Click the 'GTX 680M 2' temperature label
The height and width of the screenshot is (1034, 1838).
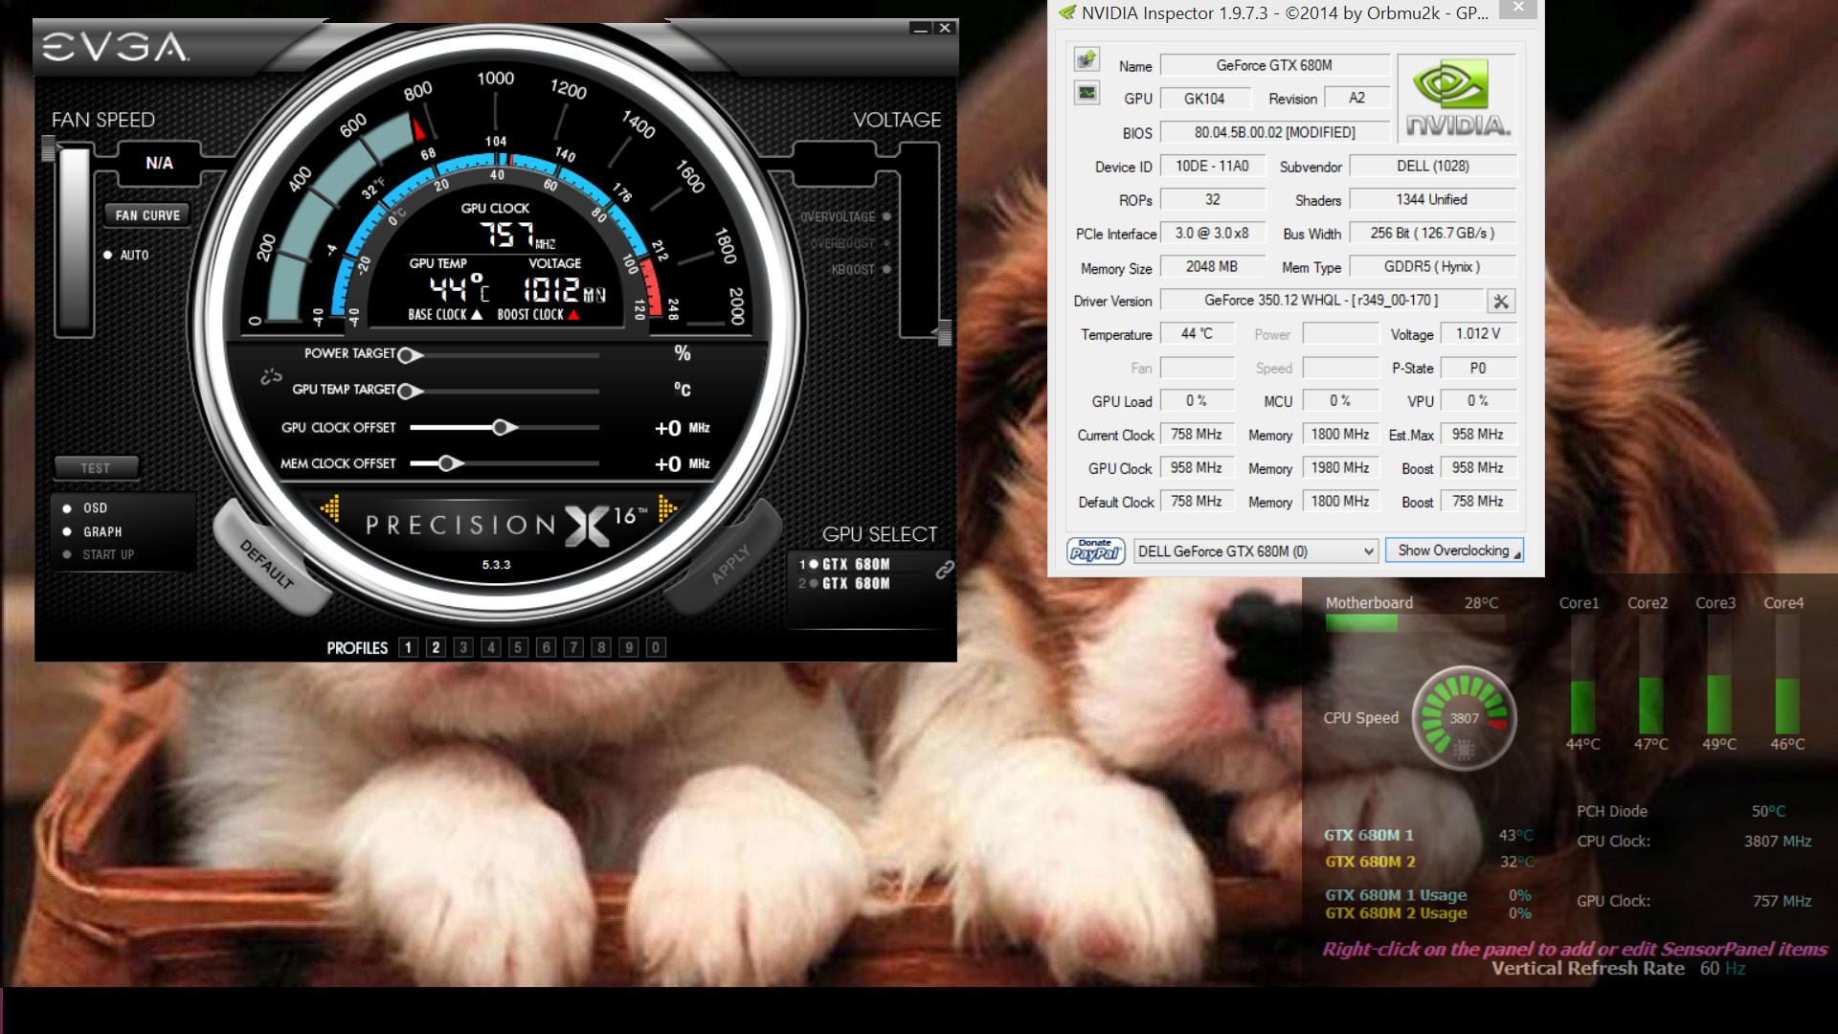pos(1370,862)
